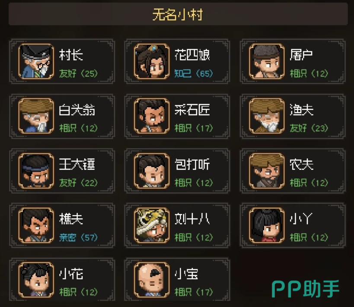
Task: Click the 村长 village chief portrait
Action: pyautogui.click(x=36, y=61)
